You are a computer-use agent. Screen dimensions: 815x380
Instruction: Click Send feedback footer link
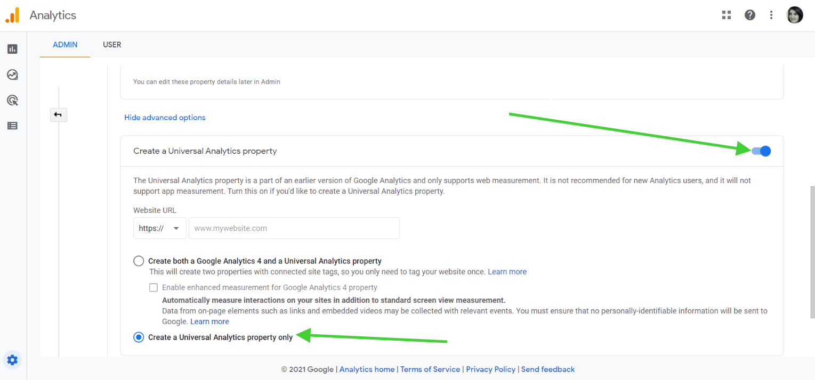tap(548, 369)
